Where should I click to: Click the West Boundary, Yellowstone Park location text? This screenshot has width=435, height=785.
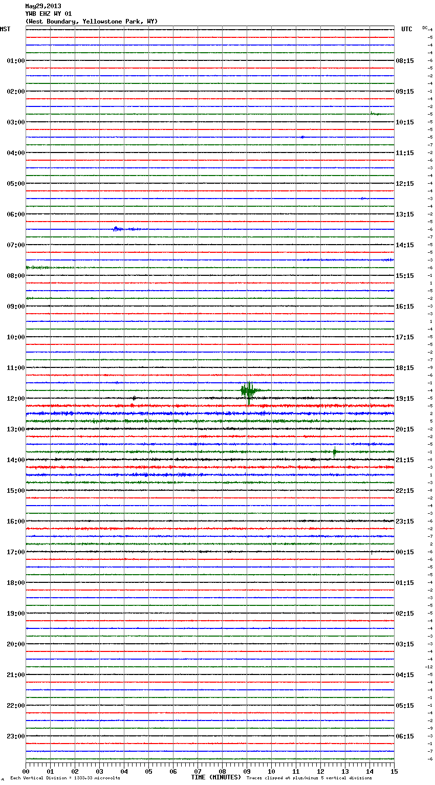pos(92,21)
